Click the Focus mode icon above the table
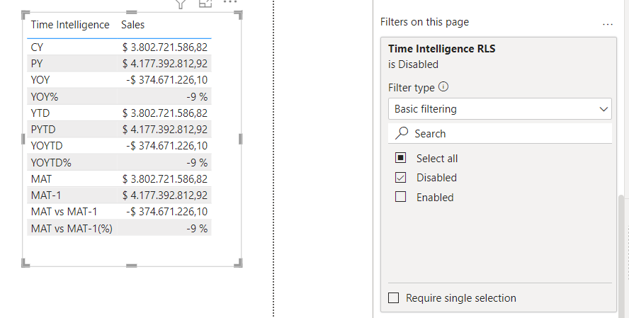 tap(205, 4)
